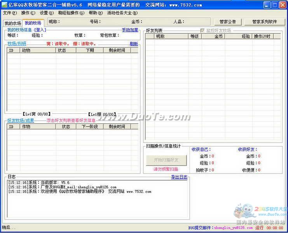The width and height of the screenshot is (288, 233).
Task: Click the 作物 column header
Action: pyautogui.click(x=38, y=127)
